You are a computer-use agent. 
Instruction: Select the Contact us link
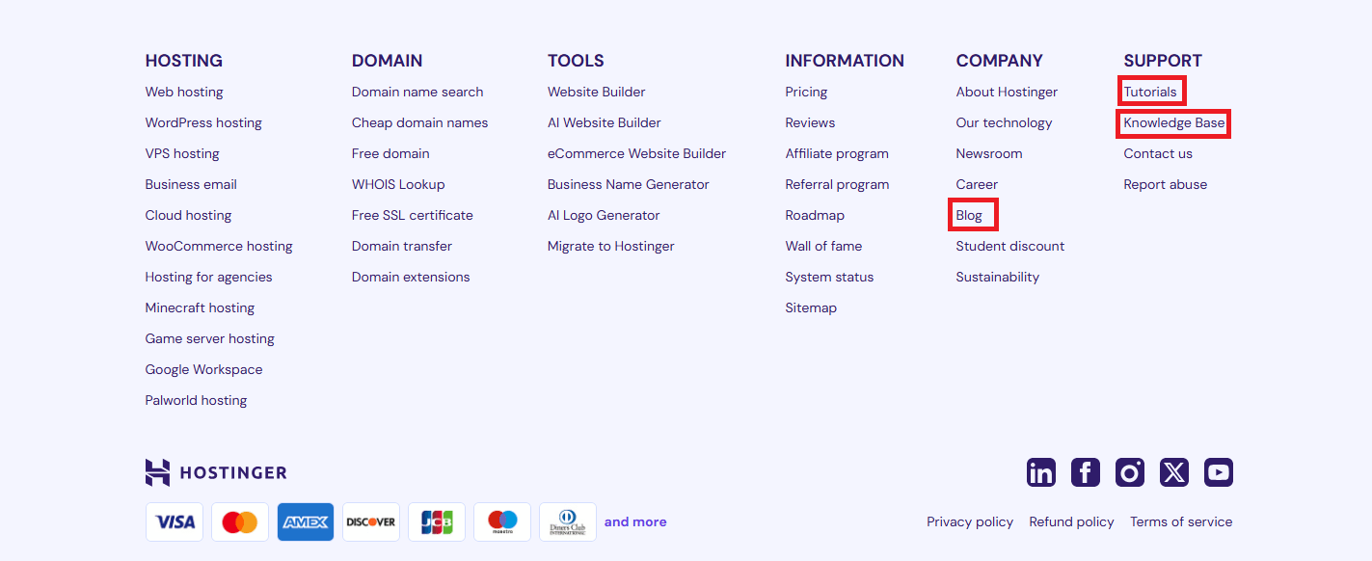(1158, 153)
